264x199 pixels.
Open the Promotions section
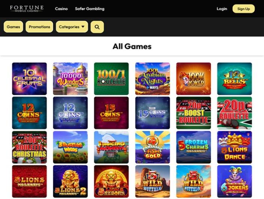[39, 27]
